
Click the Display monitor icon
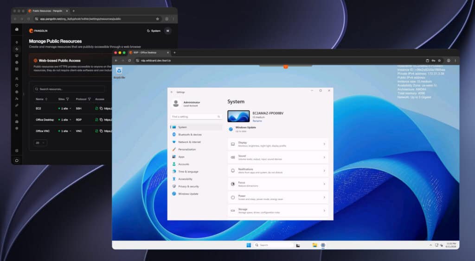pos(233,144)
